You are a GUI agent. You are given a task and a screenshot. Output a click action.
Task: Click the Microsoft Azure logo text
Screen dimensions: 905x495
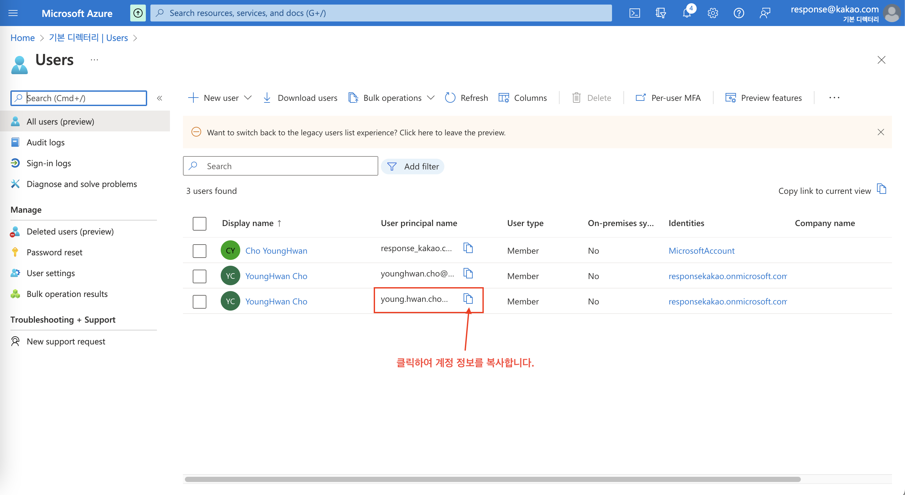click(x=77, y=13)
